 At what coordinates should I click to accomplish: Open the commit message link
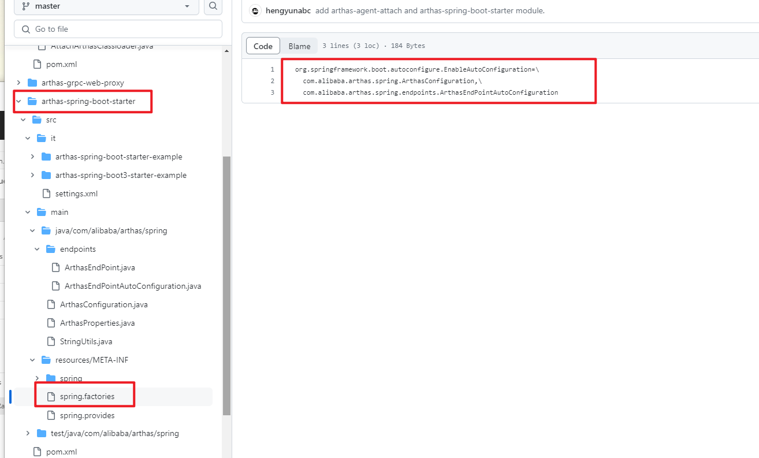pyautogui.click(x=430, y=10)
